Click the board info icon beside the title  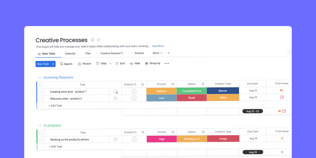tap(92, 40)
